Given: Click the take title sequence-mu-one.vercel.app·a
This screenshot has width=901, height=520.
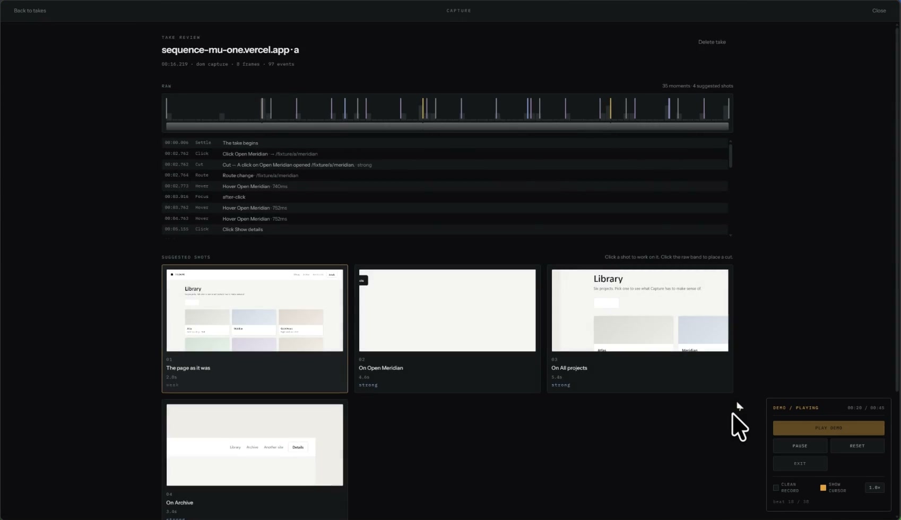Looking at the screenshot, I should click(x=230, y=50).
